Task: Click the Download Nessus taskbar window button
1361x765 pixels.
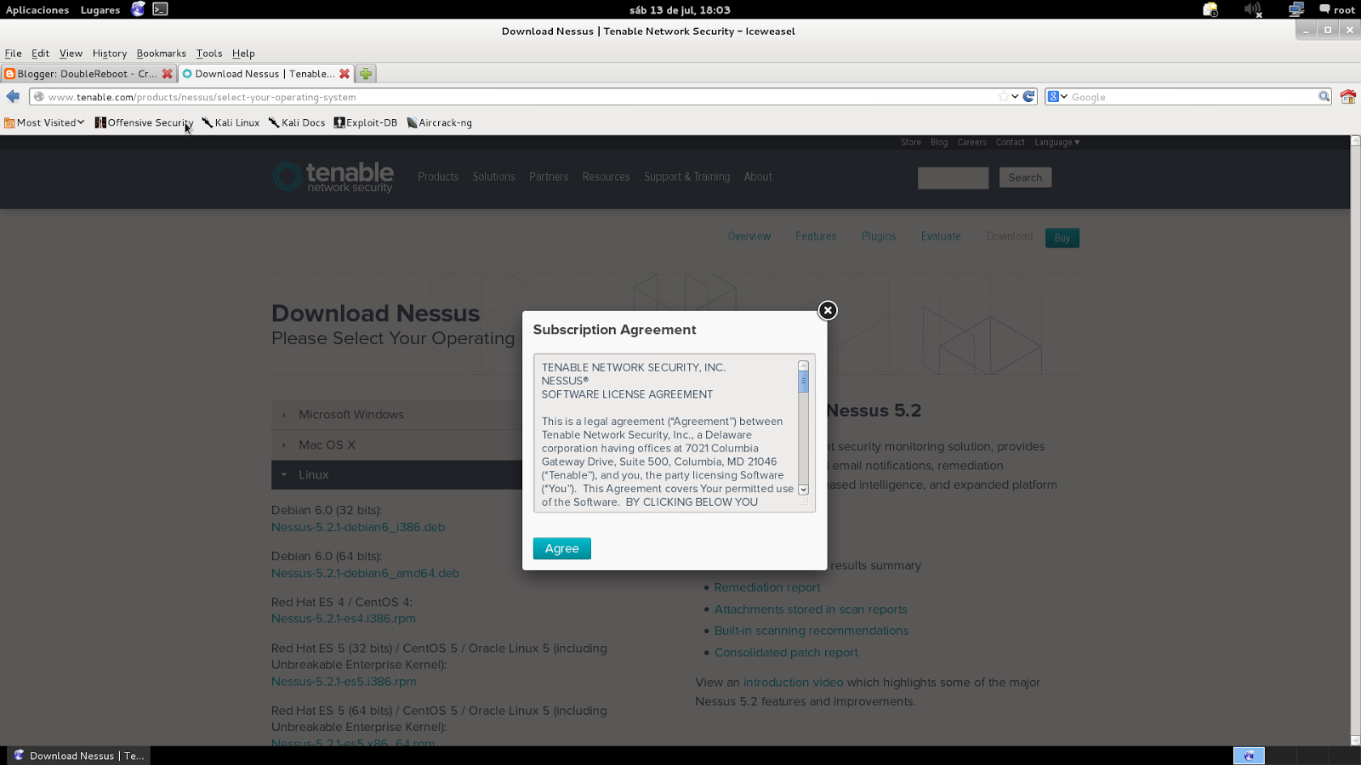Action: [79, 756]
